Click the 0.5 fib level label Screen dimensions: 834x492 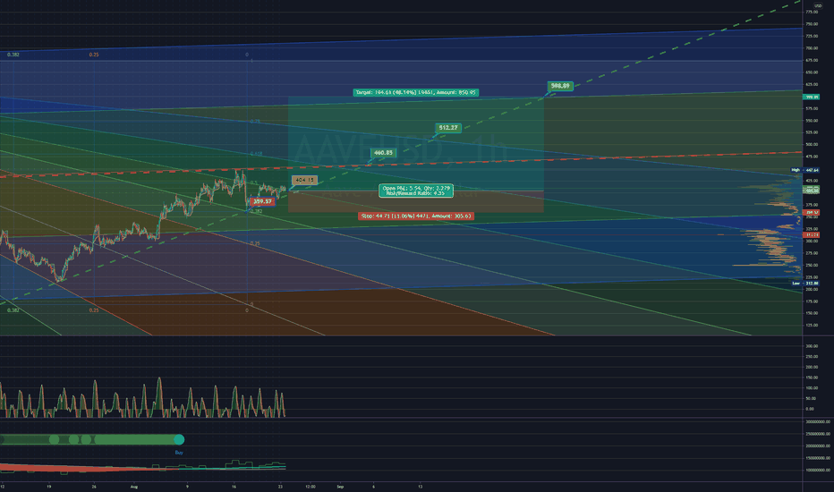[x=254, y=183]
